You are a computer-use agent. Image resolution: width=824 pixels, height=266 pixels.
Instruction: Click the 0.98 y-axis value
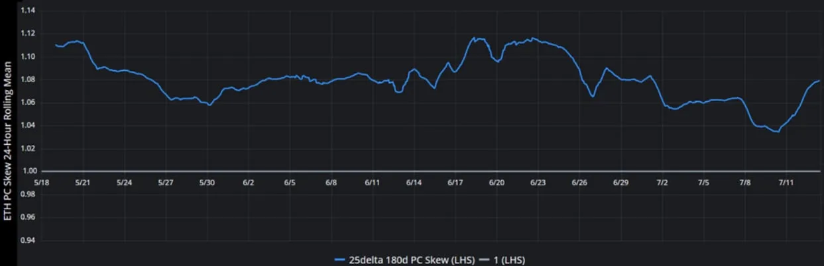click(29, 194)
